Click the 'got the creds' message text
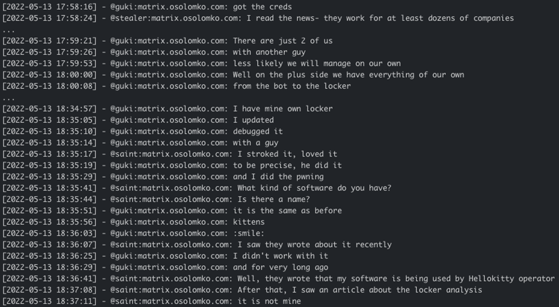The width and height of the screenshot is (559, 307). [262, 7]
